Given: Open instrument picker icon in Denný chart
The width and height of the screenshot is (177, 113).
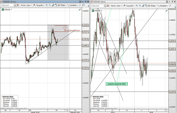Looking at the screenshot, I should click(105, 6).
